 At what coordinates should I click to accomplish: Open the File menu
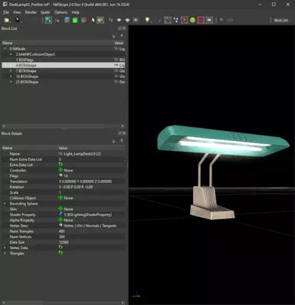tap(6, 12)
